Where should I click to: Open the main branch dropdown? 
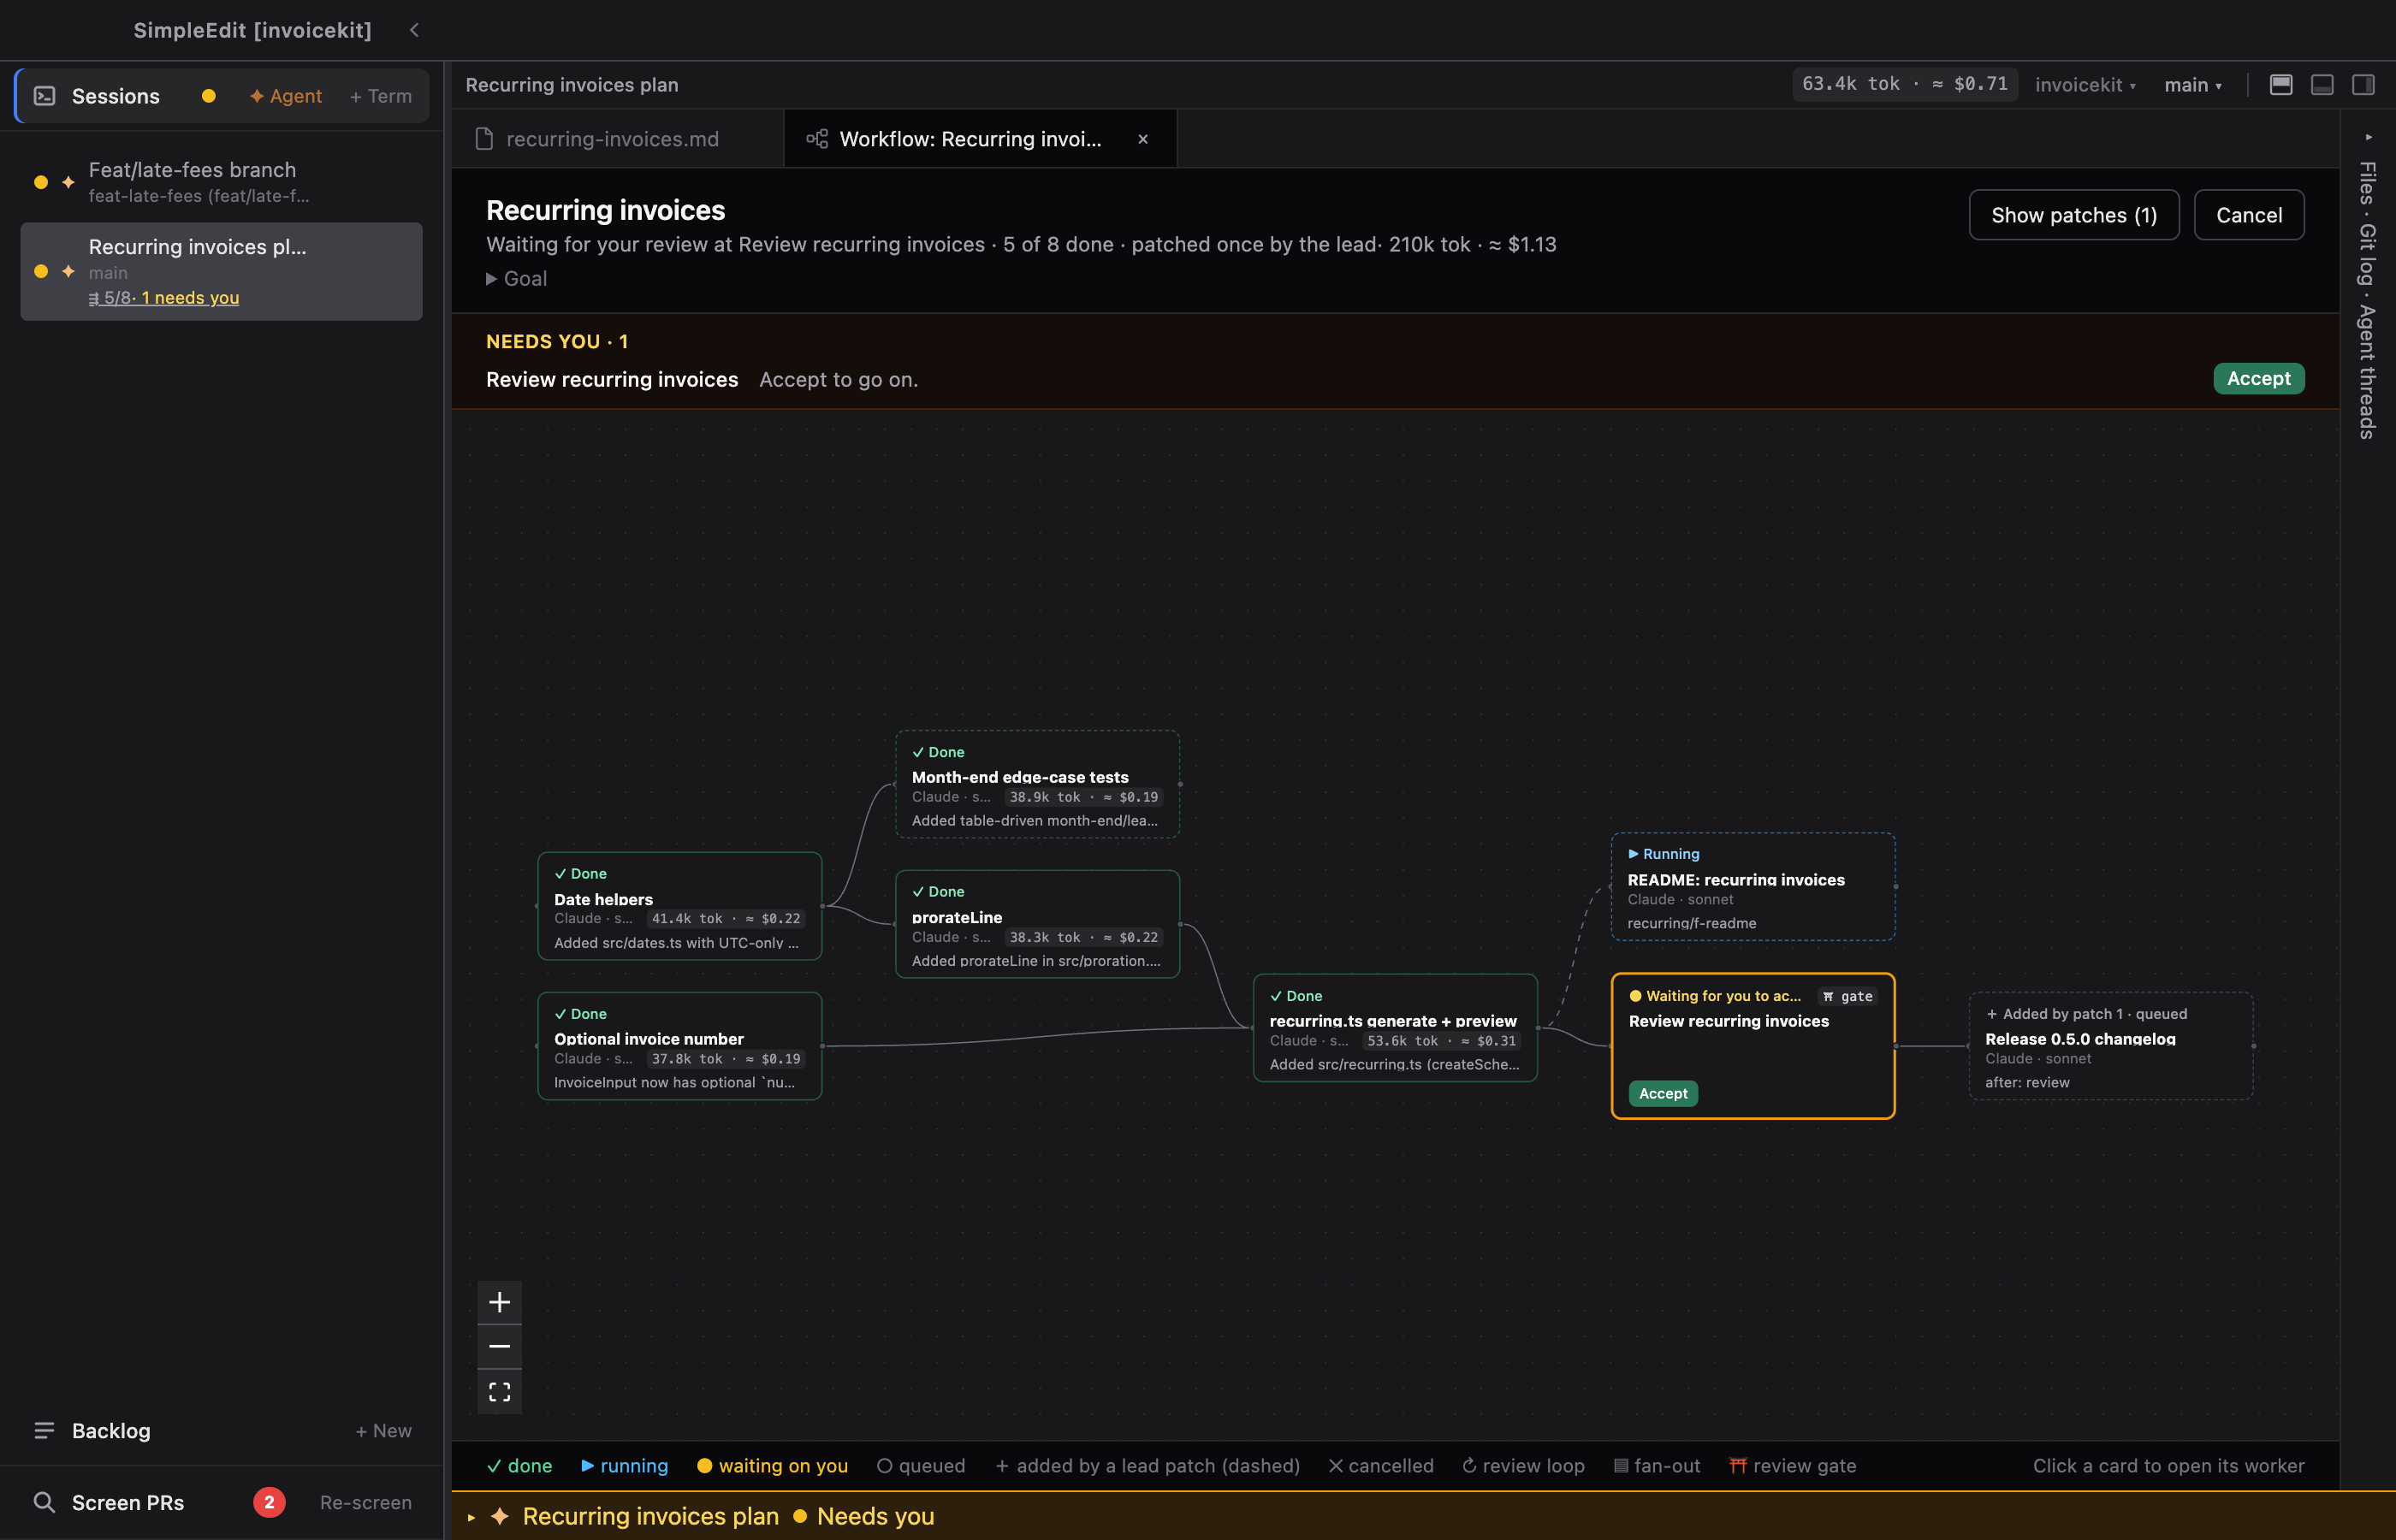pos(2192,85)
